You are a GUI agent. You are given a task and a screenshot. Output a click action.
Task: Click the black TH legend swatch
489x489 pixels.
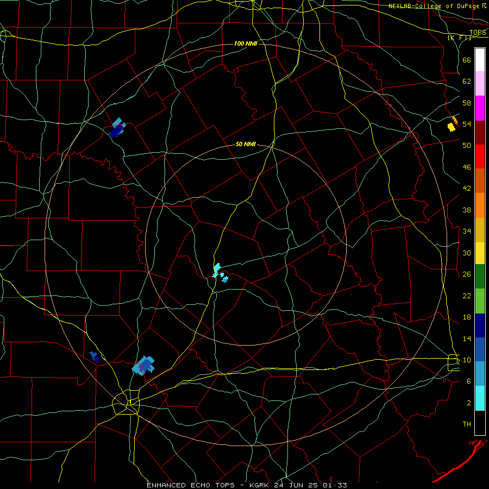[x=480, y=423]
